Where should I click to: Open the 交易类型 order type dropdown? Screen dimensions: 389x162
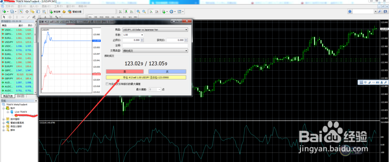[x=155, y=51]
